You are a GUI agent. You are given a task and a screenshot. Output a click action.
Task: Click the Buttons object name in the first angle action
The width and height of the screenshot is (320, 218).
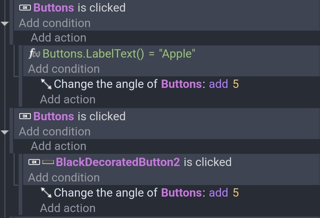182,84
